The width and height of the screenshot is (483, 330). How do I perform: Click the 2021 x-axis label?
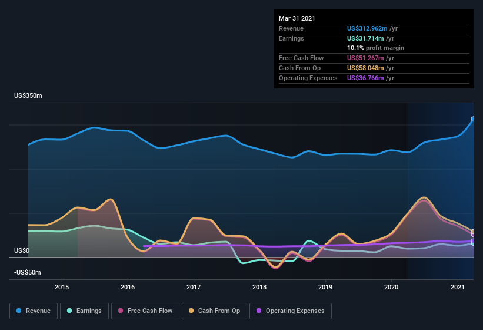tap(458, 287)
